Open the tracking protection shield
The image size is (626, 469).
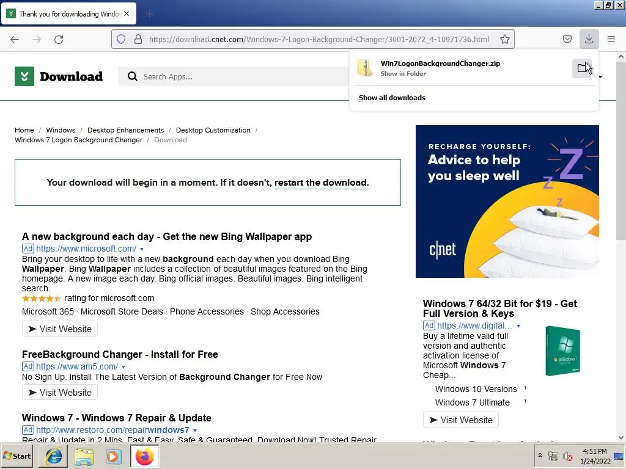(121, 39)
